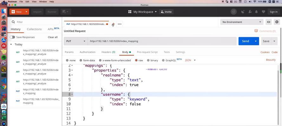This screenshot has height=126, width=282.
Task: Close the PUT request tab via orange dot
Action: (x=107, y=24)
